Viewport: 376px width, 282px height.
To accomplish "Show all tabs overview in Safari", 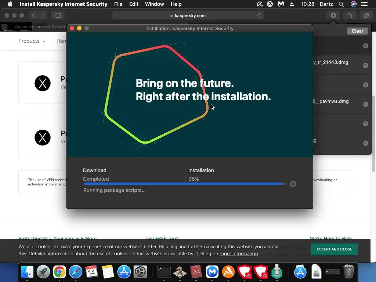I will [x=366, y=15].
